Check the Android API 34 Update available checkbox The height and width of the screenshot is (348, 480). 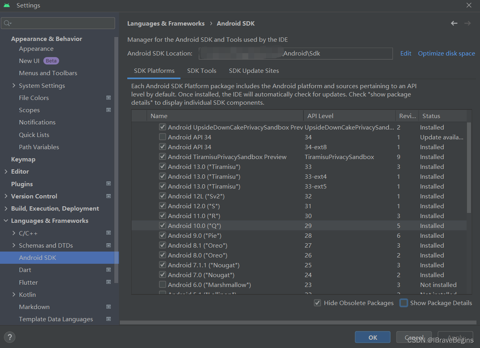[162, 137]
